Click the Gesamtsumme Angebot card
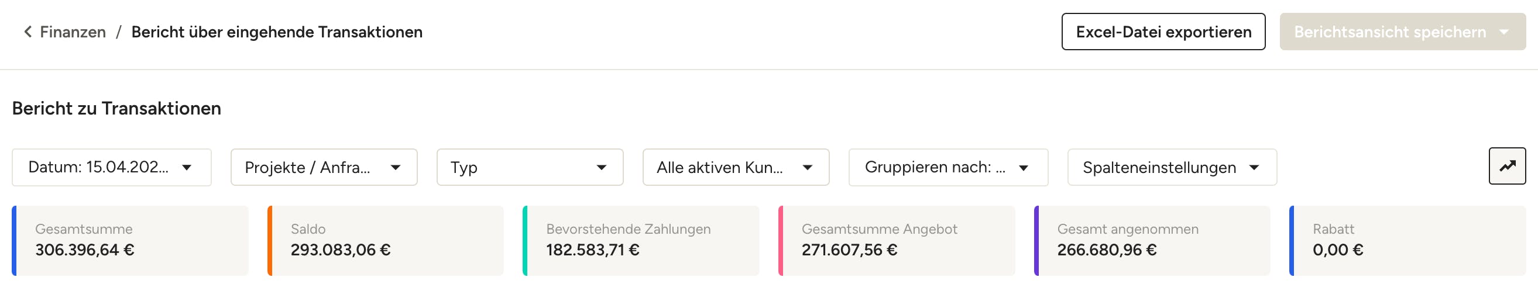This screenshot has height=291, width=1538. click(x=897, y=241)
